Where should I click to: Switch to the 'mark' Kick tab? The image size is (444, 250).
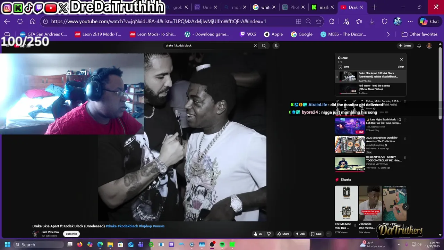[x=324, y=7]
